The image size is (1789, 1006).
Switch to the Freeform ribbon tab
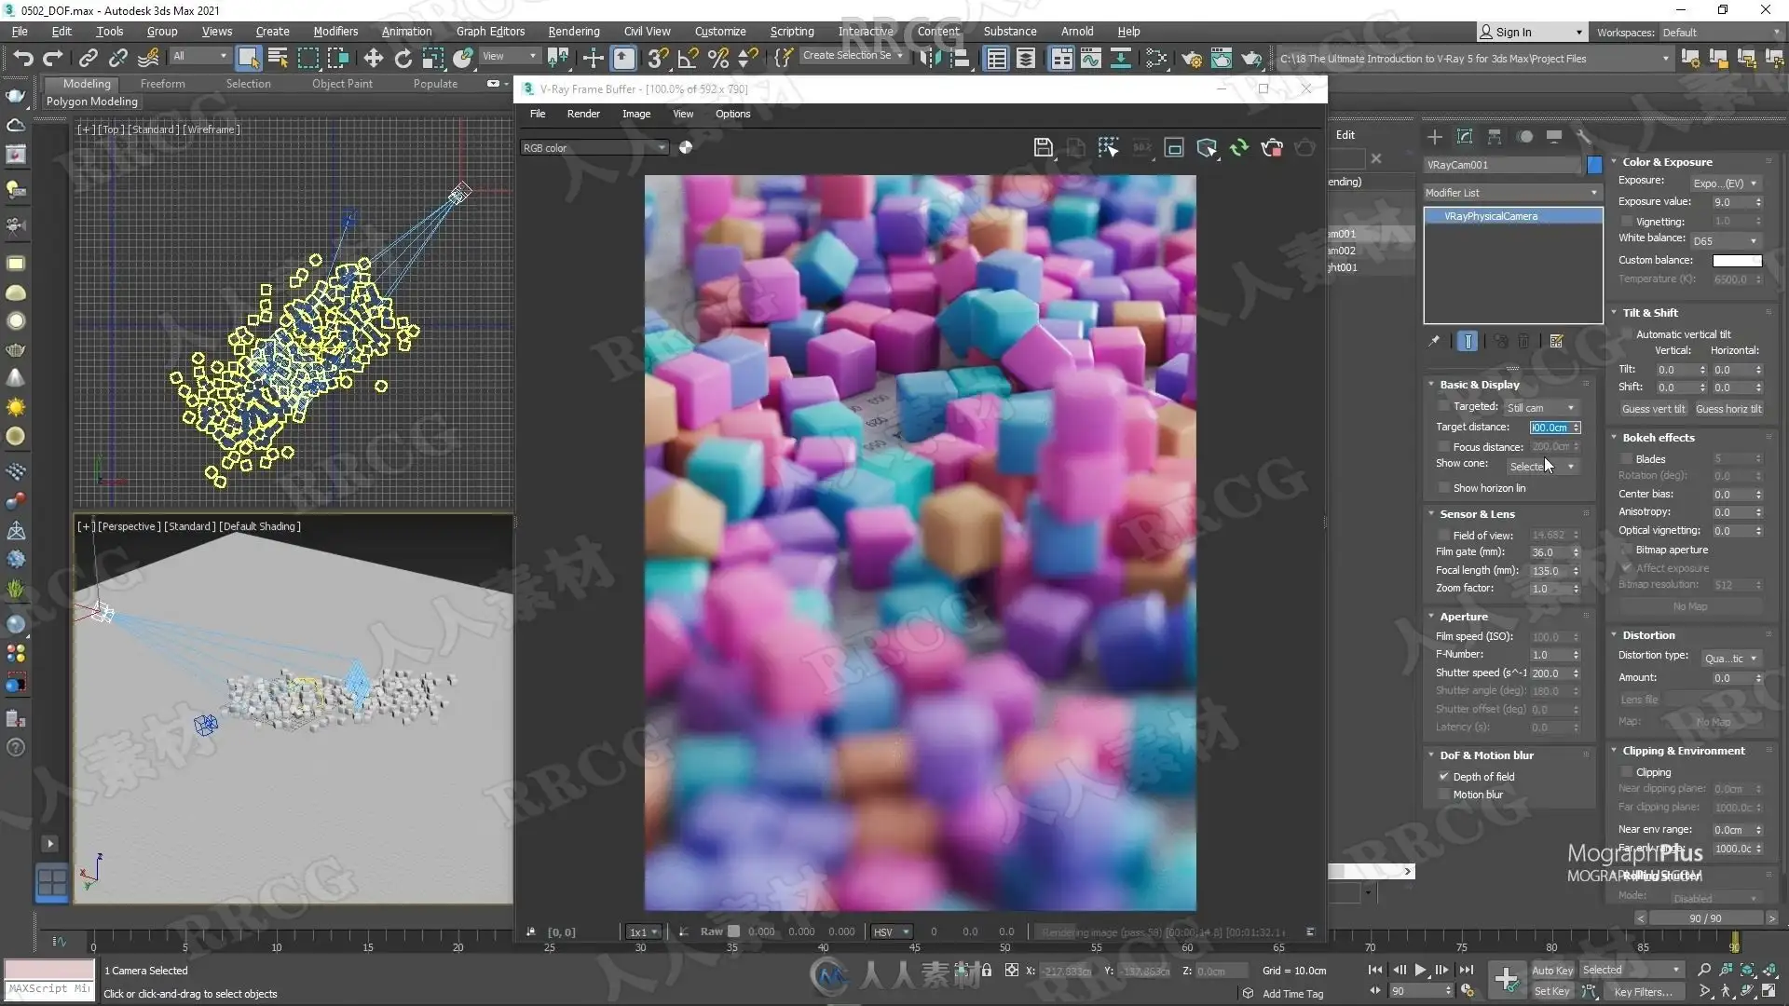(x=162, y=84)
